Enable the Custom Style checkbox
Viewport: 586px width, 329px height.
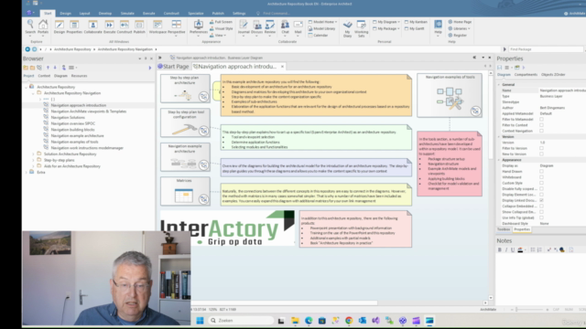(541, 183)
